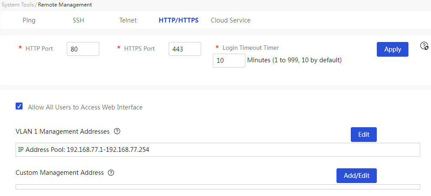The width and height of the screenshot is (431, 196).
Task: Click the help icon next to Apply
Action: [x=424, y=46]
